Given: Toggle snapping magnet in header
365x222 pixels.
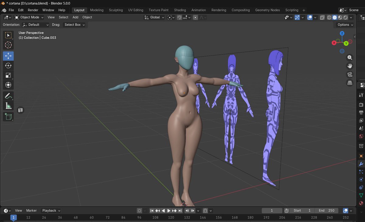Looking at the screenshot, I should (x=179, y=17).
